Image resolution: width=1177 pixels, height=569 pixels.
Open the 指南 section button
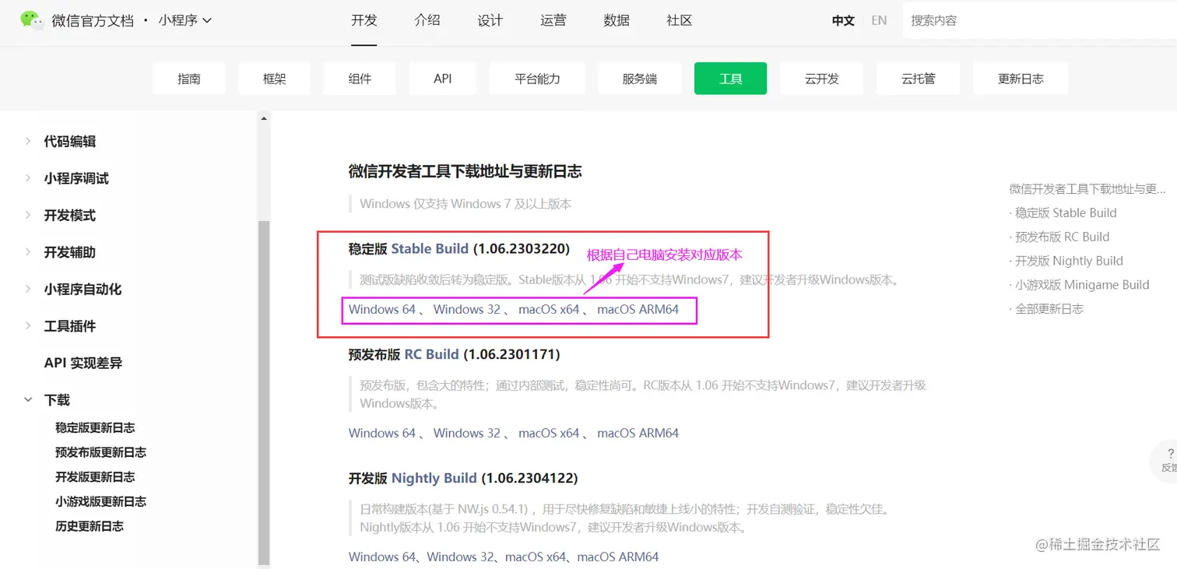click(x=189, y=79)
